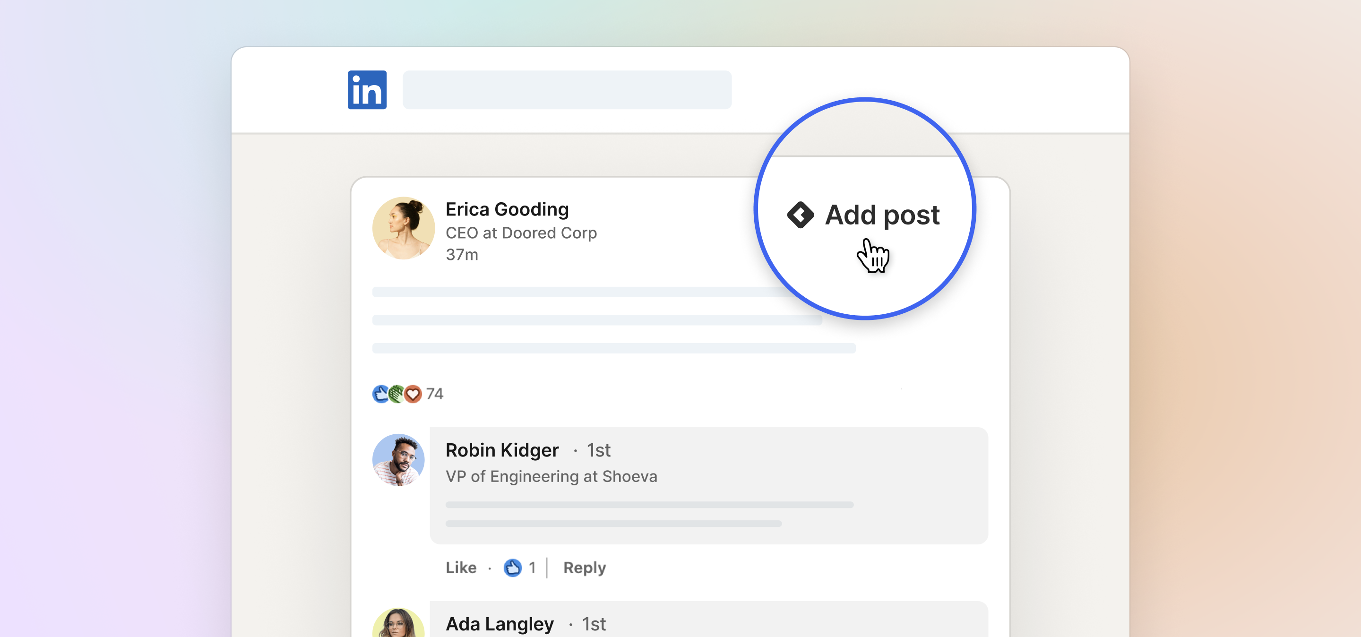Click the "37m" post timestamp
Image resolution: width=1361 pixels, height=637 pixels.
click(462, 255)
